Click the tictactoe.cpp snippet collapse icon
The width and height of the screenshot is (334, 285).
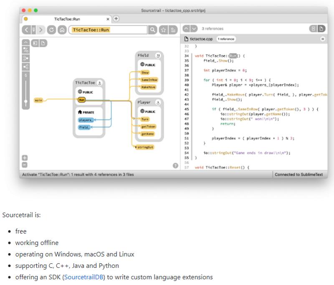point(323,39)
